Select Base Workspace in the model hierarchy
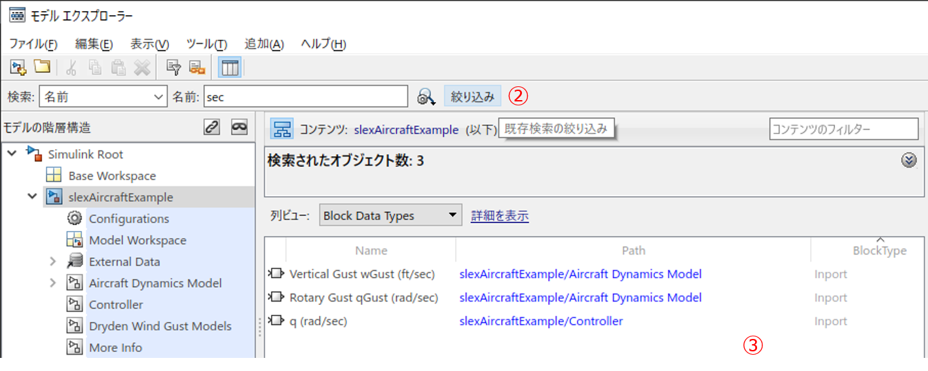The image size is (928, 371). [x=112, y=175]
